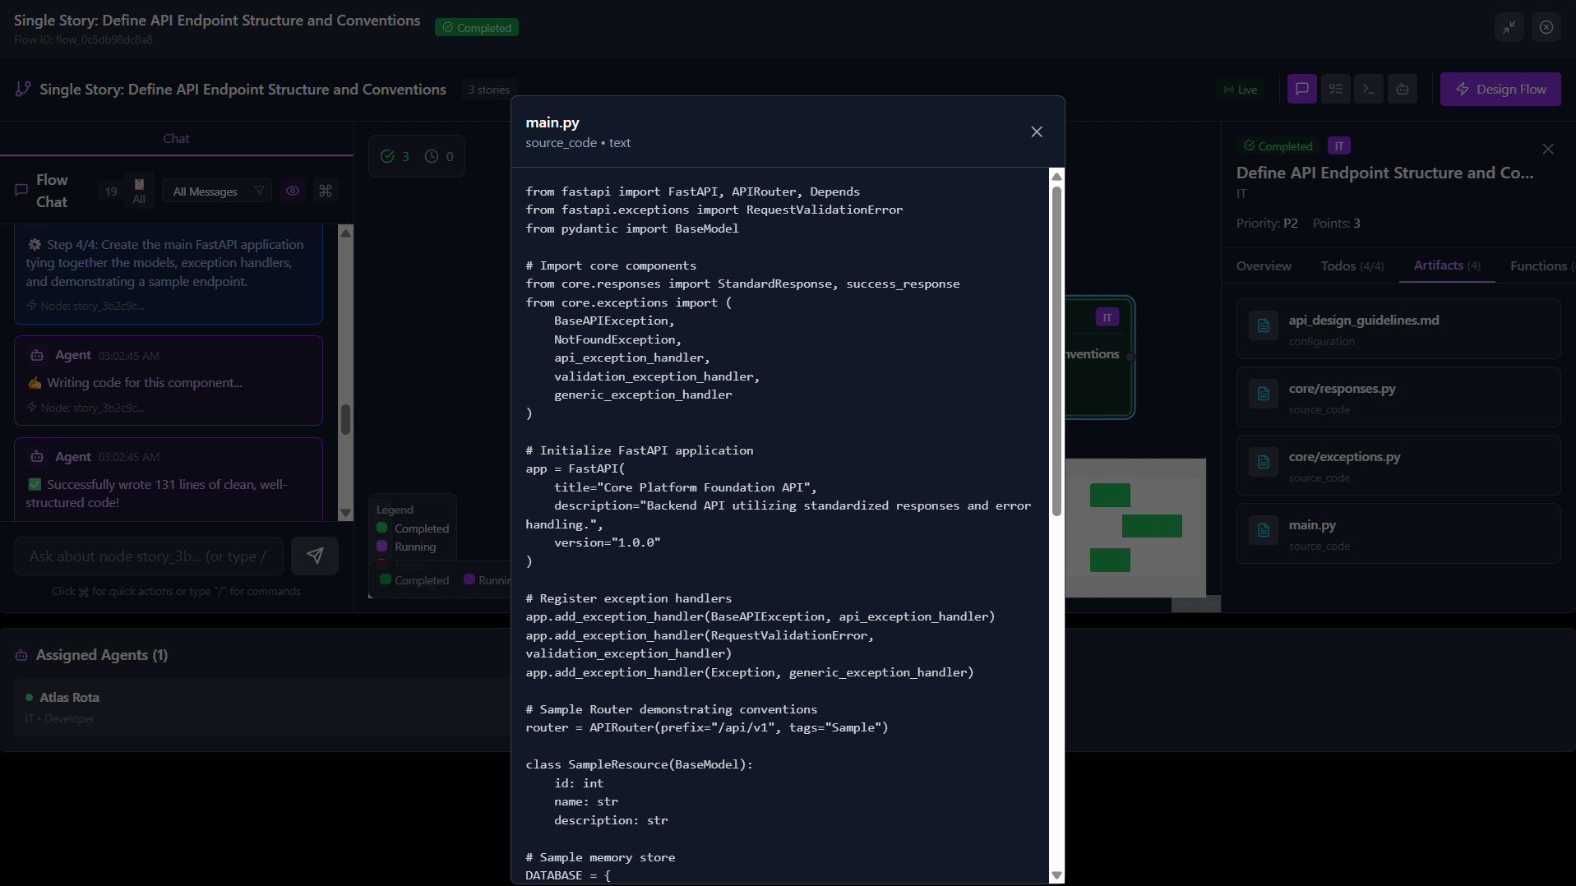Click the Flow Chat speech bubble icon
1576x886 pixels.
click(21, 191)
